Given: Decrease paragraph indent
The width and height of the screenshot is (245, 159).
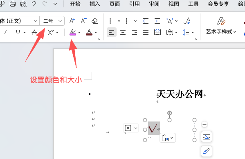Looking at the screenshot, I should (146, 21).
